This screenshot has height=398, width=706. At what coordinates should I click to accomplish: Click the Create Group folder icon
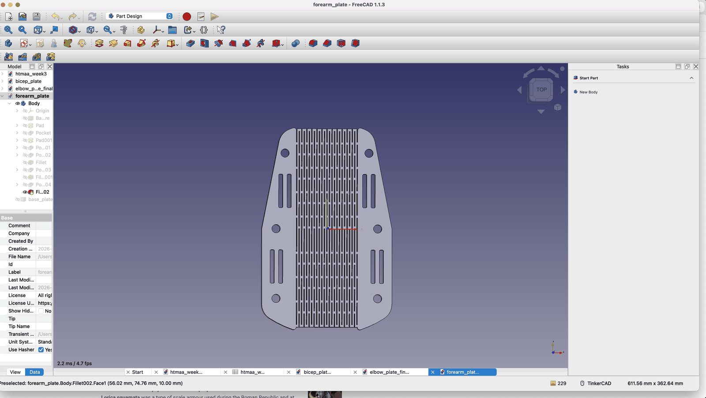173,30
